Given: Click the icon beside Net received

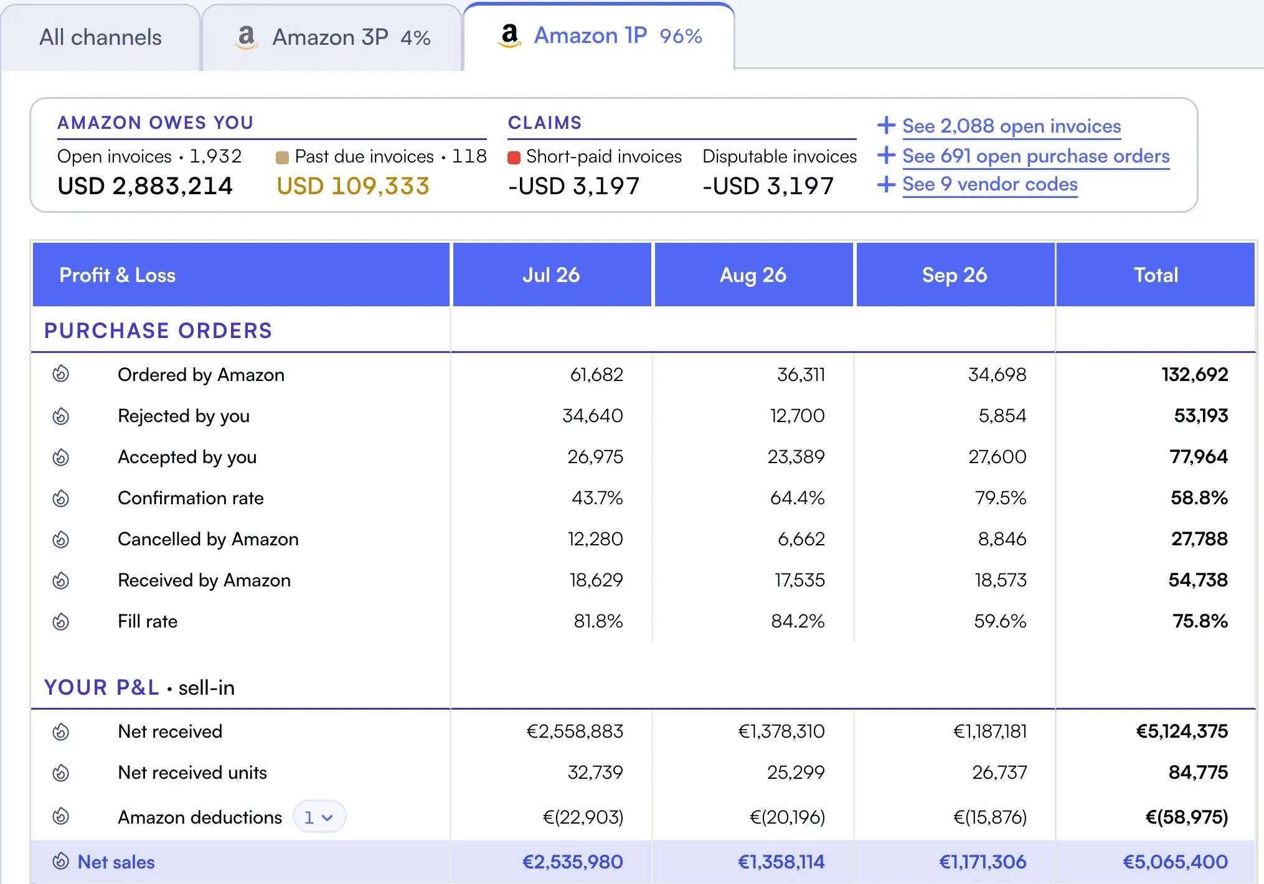Looking at the screenshot, I should pyautogui.click(x=60, y=731).
